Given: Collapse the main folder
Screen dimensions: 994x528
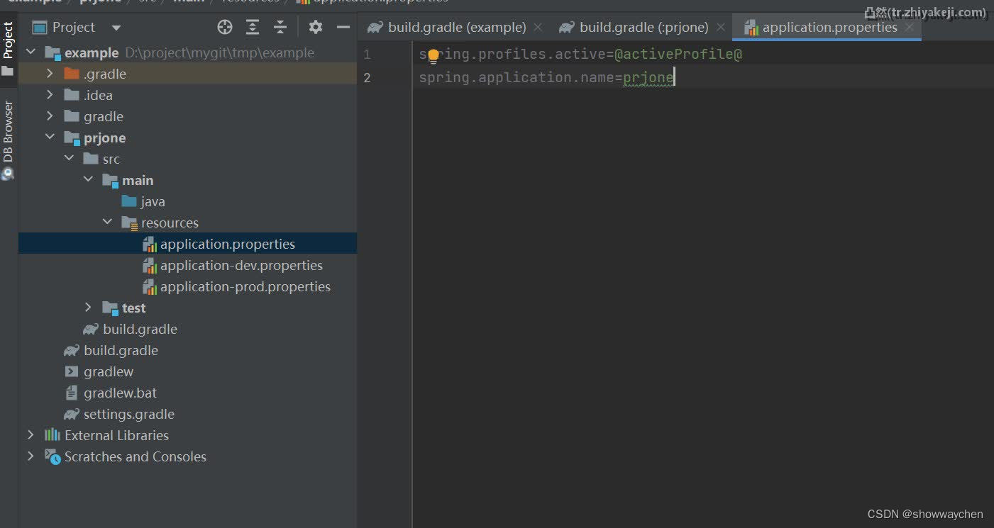Looking at the screenshot, I should coord(88,180).
